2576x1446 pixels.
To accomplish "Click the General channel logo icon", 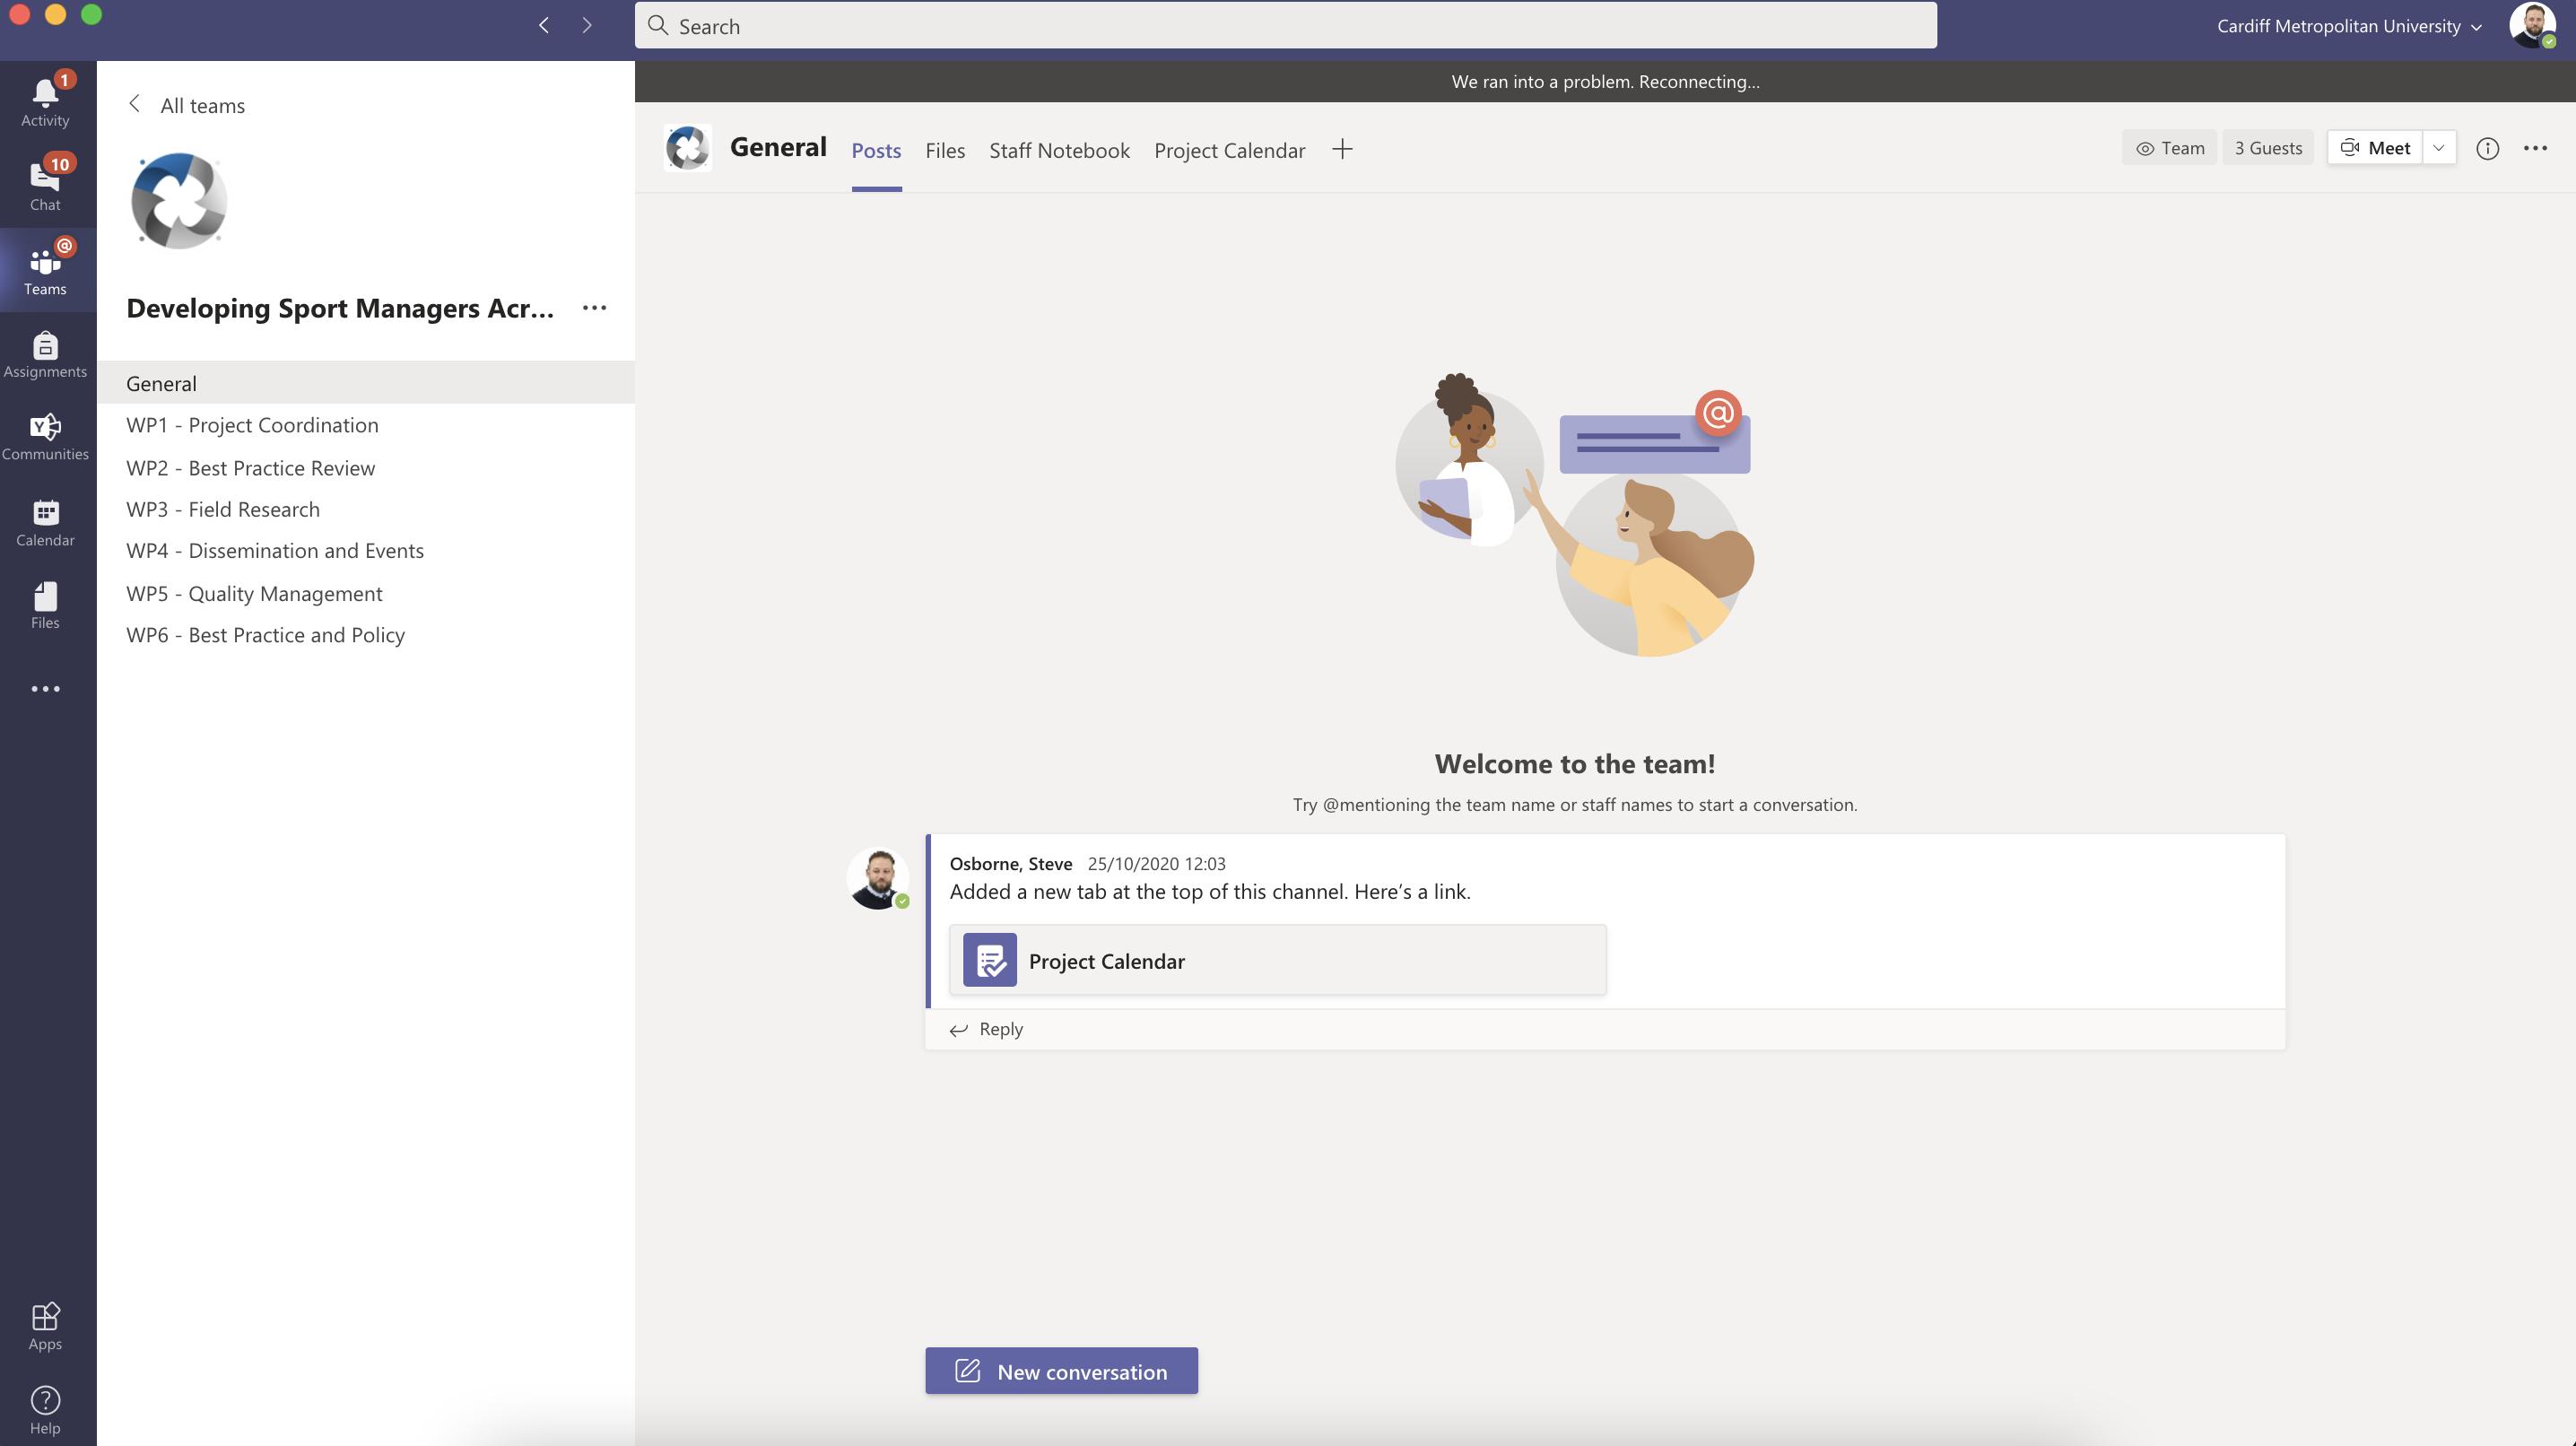I will [688, 148].
